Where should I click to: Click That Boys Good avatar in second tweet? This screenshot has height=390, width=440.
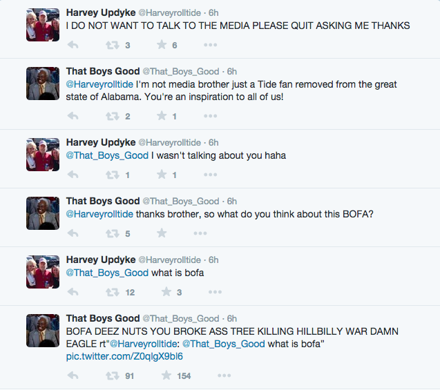click(43, 84)
